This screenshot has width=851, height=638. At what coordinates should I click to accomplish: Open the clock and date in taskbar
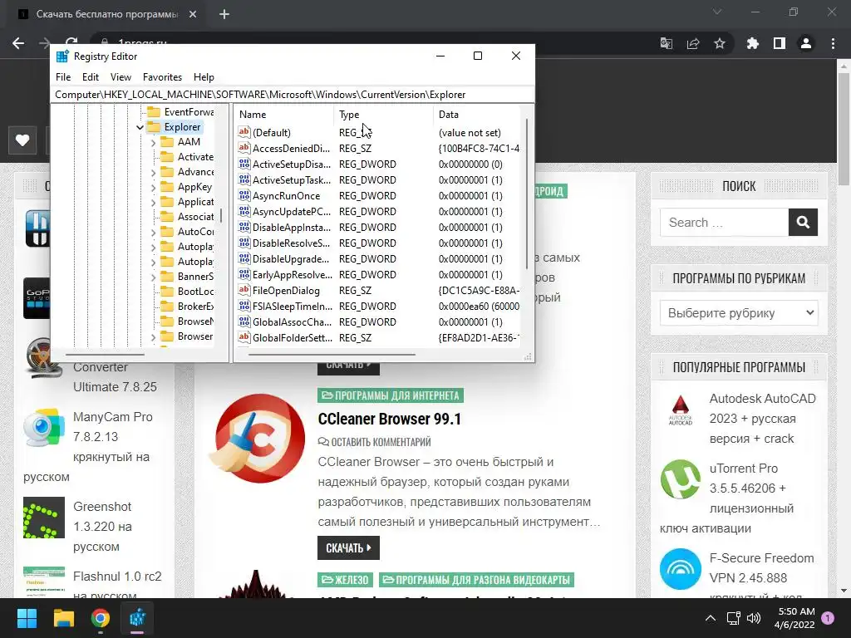(x=794, y=618)
